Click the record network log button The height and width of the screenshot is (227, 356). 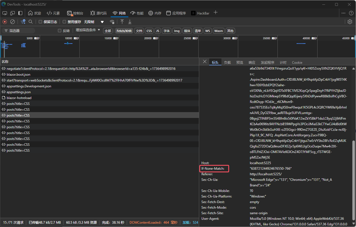[5, 22]
